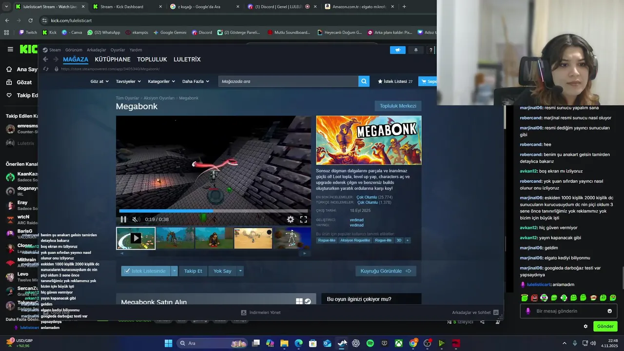Open Gözat in Kick sidebar
This screenshot has width=624, height=351.
[x=19, y=82]
